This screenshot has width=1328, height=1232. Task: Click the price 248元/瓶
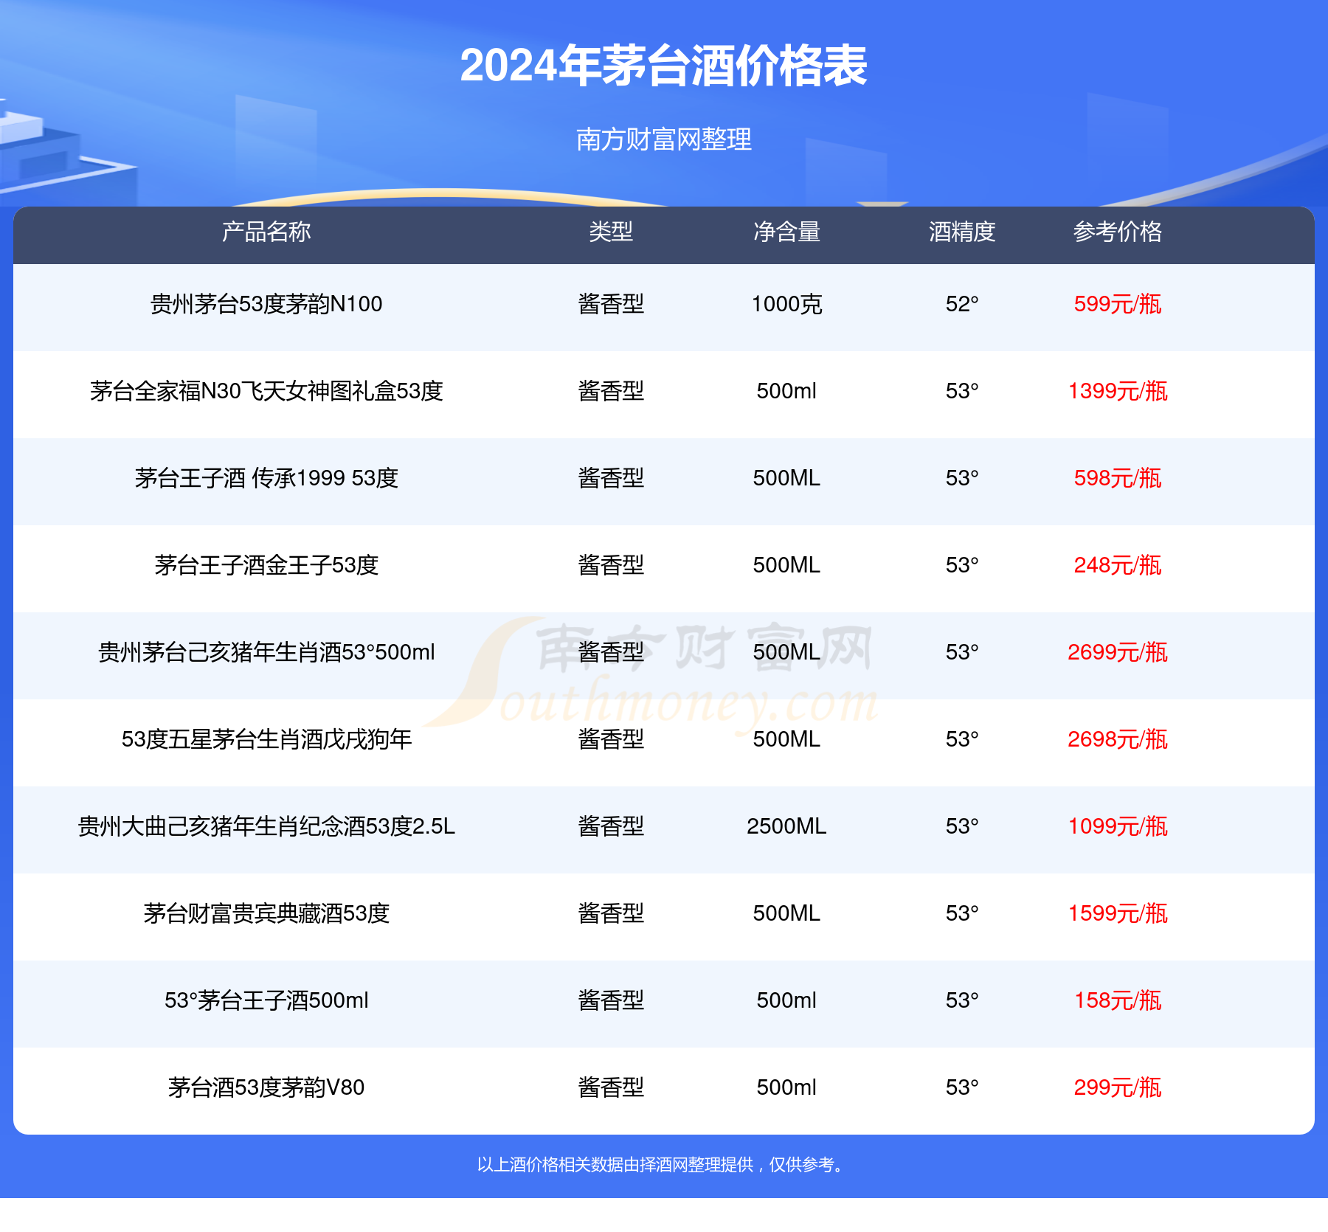[x=1118, y=565]
